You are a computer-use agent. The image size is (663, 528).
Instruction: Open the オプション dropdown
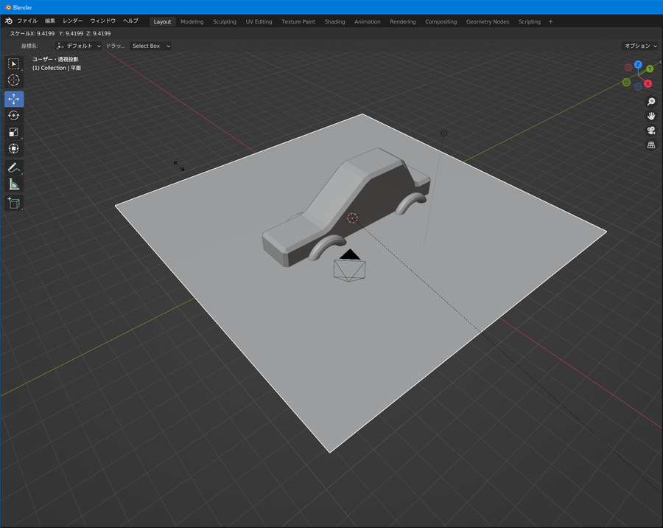pyautogui.click(x=639, y=46)
